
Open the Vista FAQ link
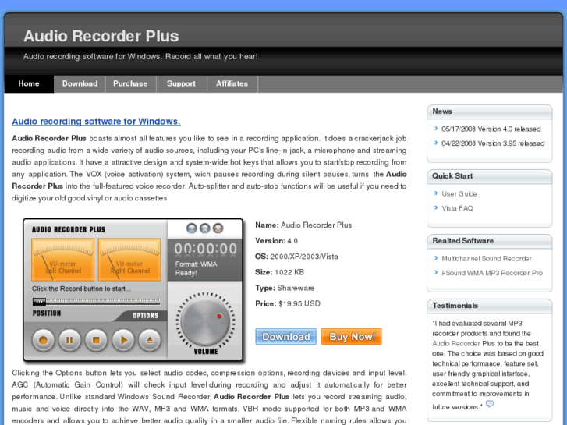458,208
